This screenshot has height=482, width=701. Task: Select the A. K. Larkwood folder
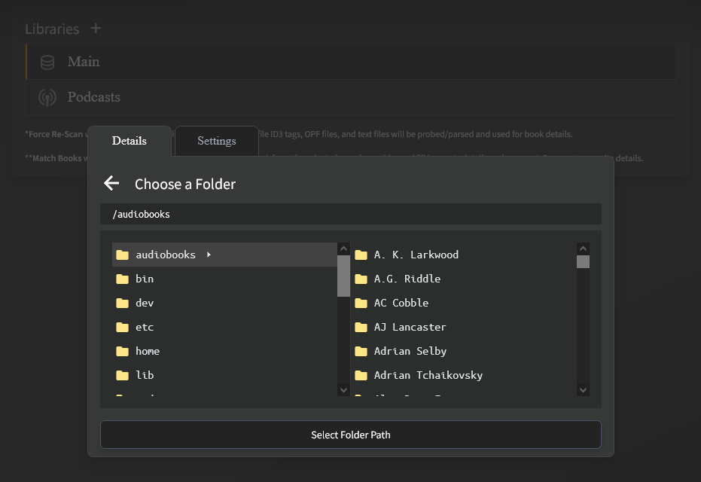[416, 255]
